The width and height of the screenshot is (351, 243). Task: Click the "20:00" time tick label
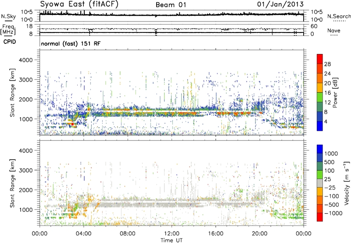259,234
